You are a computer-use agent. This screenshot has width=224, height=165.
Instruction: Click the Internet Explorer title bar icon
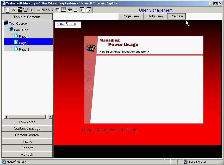point(3,3)
